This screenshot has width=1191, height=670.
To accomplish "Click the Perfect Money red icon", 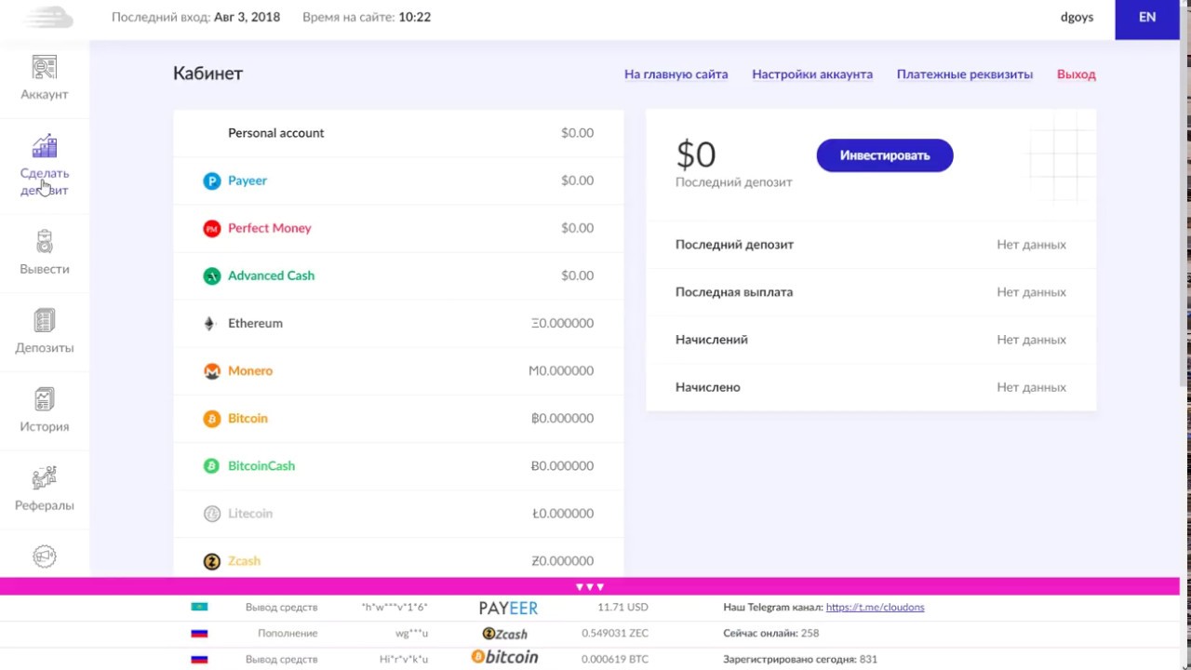I will 212,228.
